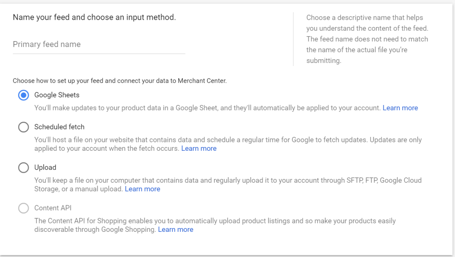Image resolution: width=455 pixels, height=257 pixels.
Task: Select the Google Sheets radio button
Action: coord(24,95)
